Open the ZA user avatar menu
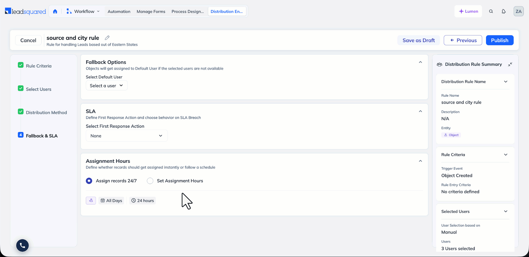This screenshot has width=529, height=257. [x=519, y=11]
